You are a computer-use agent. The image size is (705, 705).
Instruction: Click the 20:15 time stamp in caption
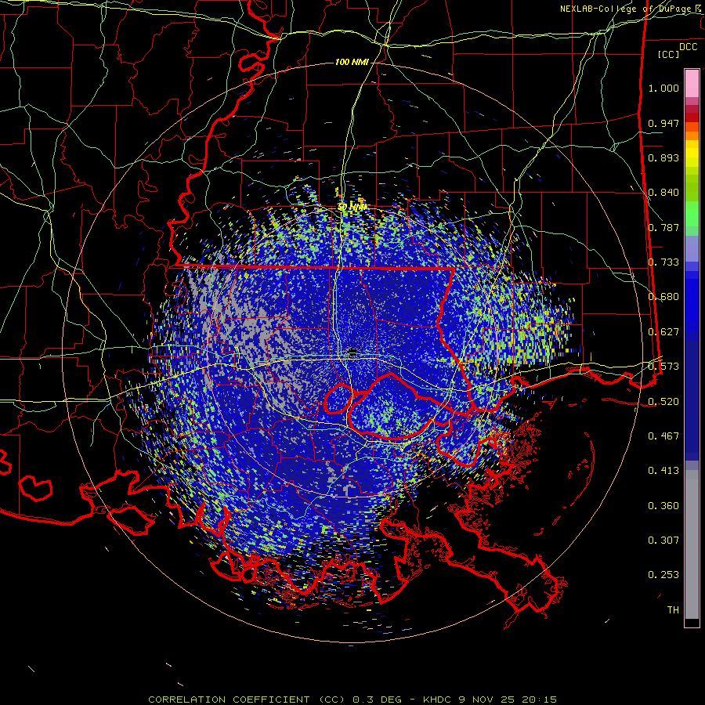(x=539, y=700)
